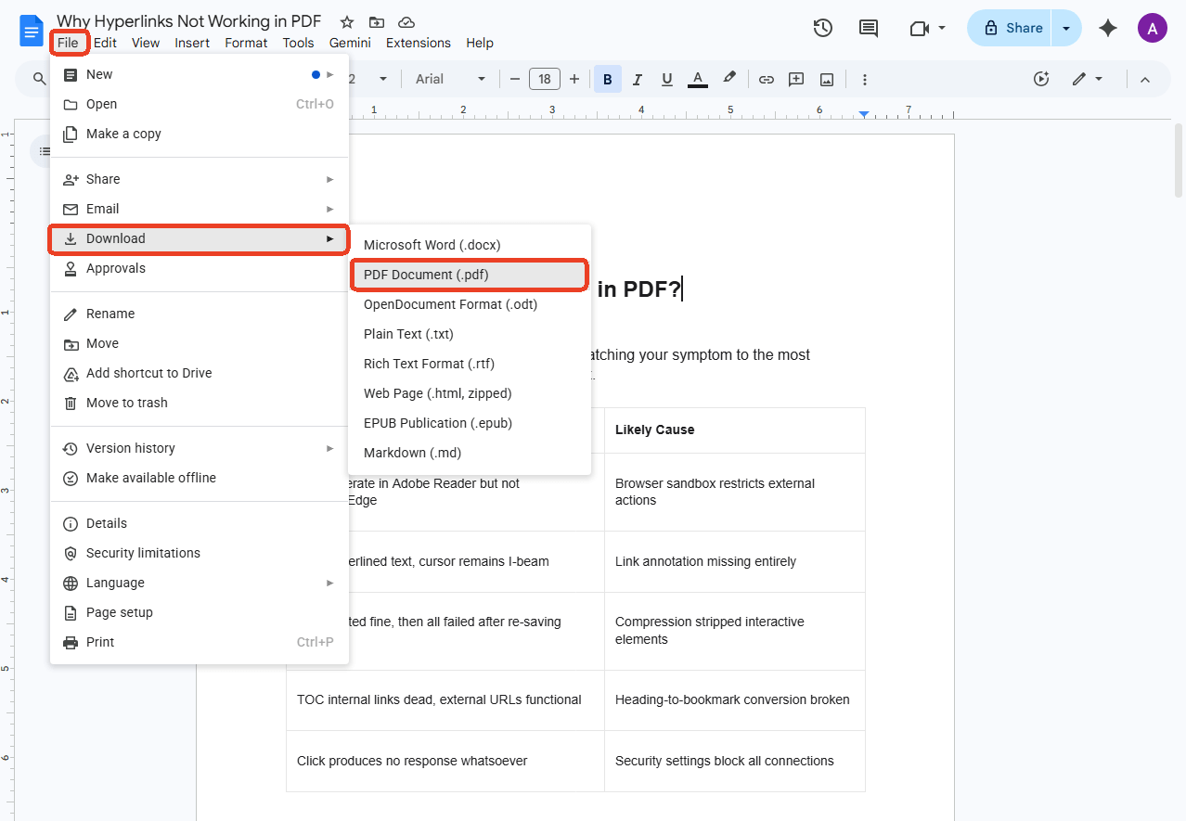
Task: Open the highlight color pen tool
Action: 729,79
